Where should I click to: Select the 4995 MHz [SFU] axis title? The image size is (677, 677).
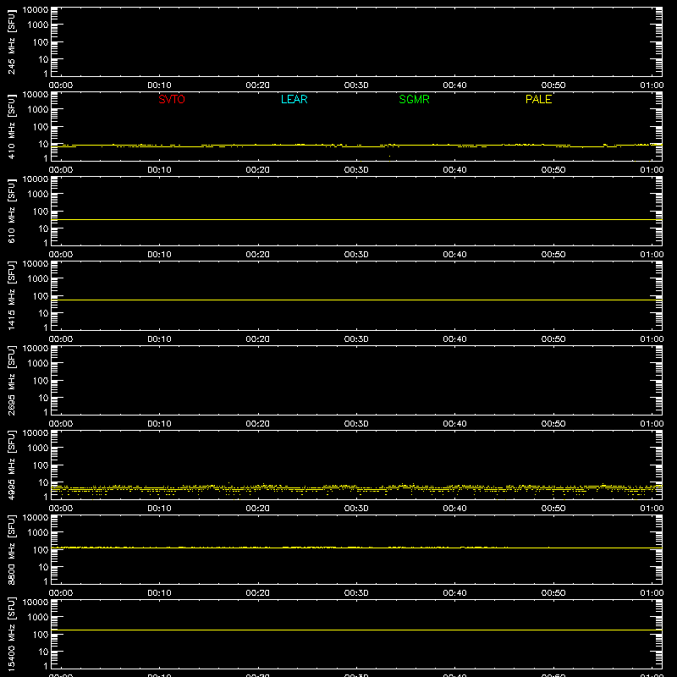[11, 465]
